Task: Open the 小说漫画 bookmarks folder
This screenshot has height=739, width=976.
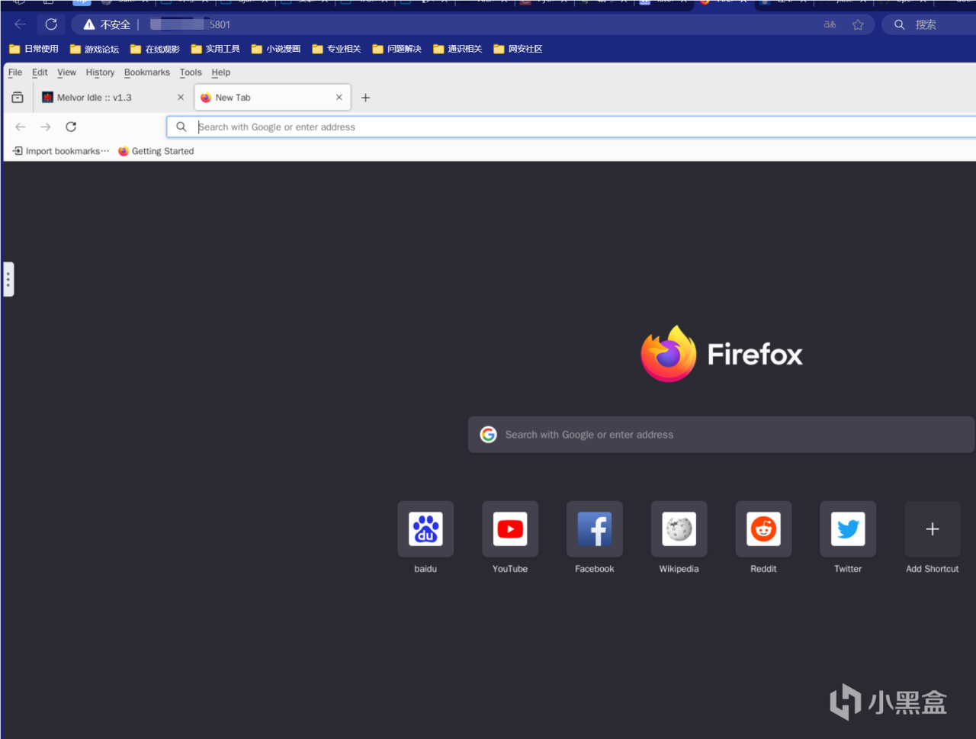Action: point(276,49)
